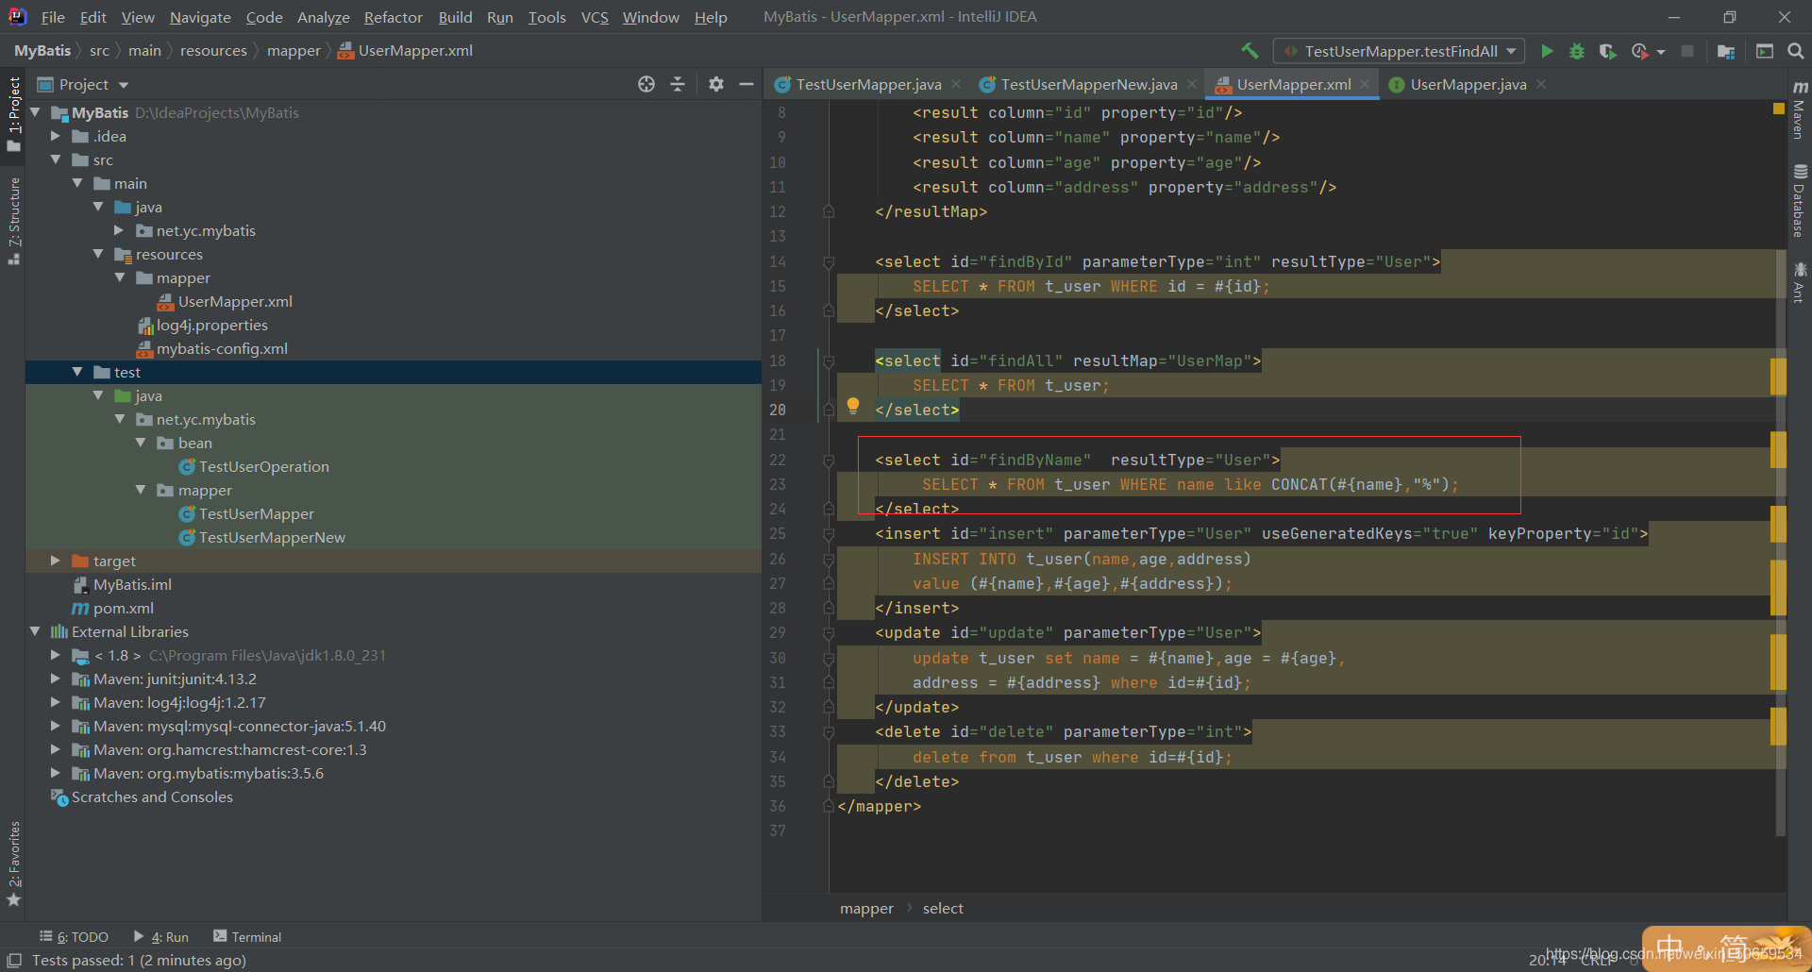1812x972 pixels.
Task: Open the File menu
Action: (53, 17)
